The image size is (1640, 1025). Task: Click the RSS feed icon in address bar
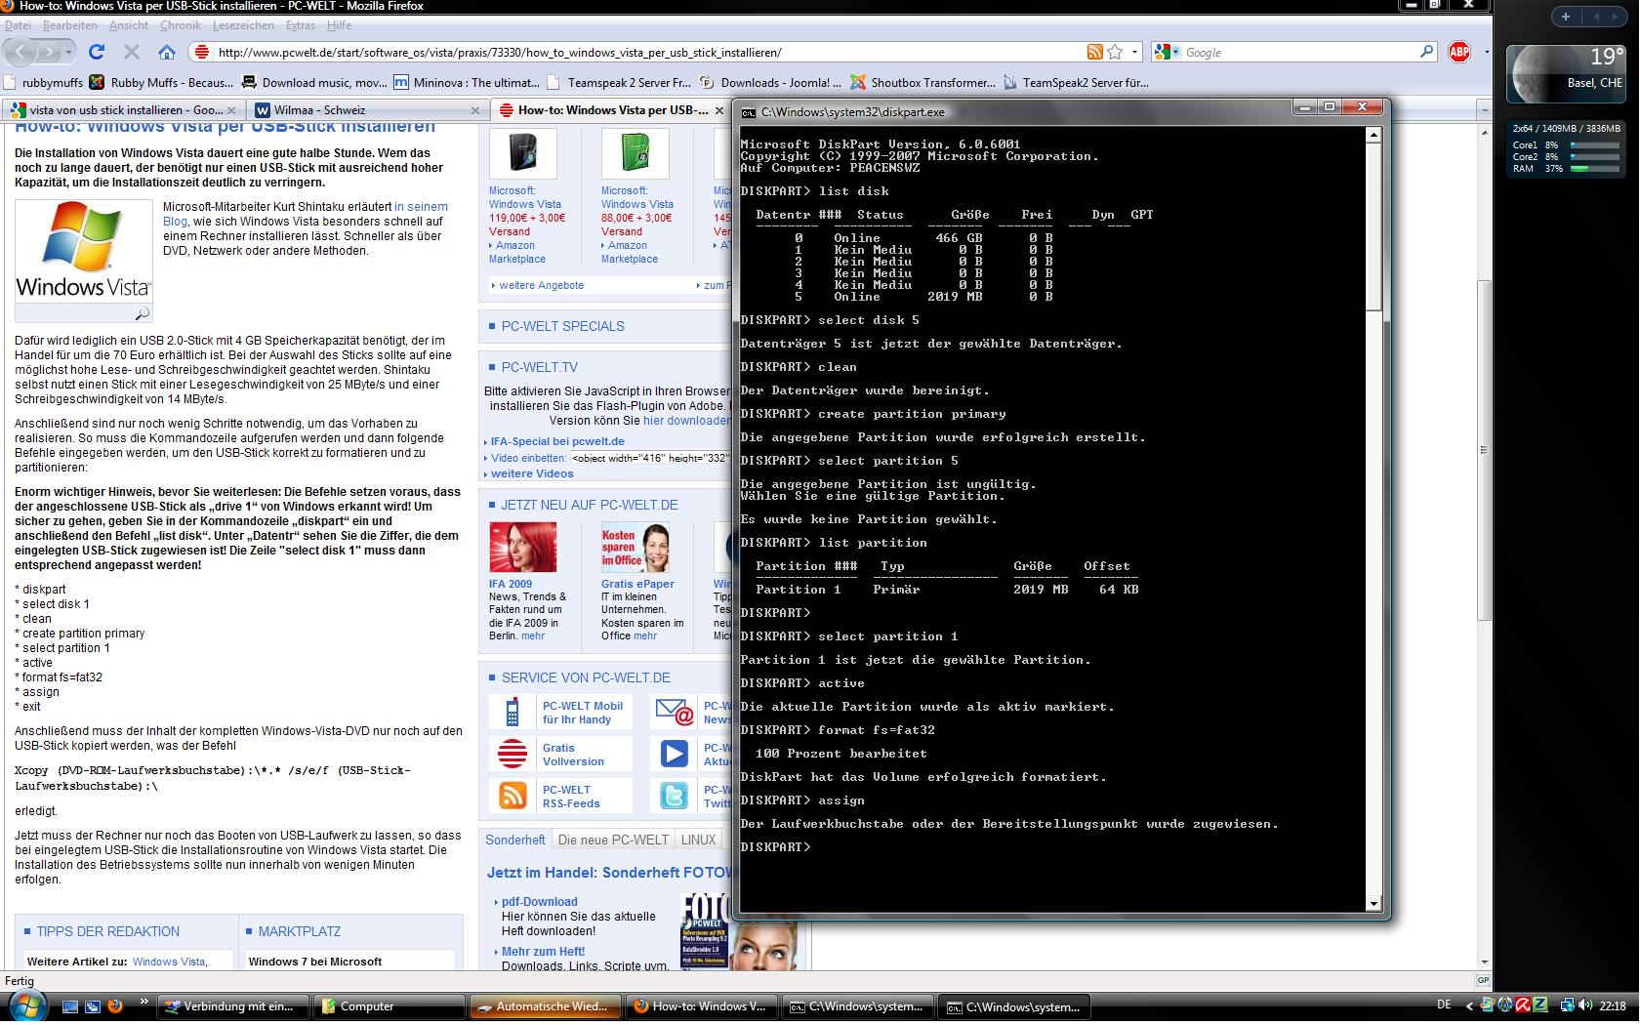pos(1095,52)
